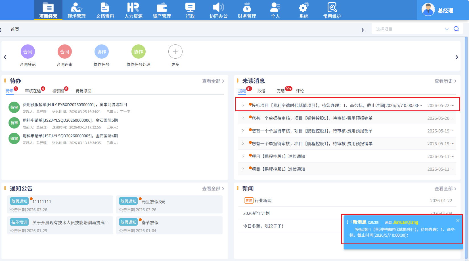Switch to 待审 tab
Viewport: 469px width, 261px height.
(10, 91)
